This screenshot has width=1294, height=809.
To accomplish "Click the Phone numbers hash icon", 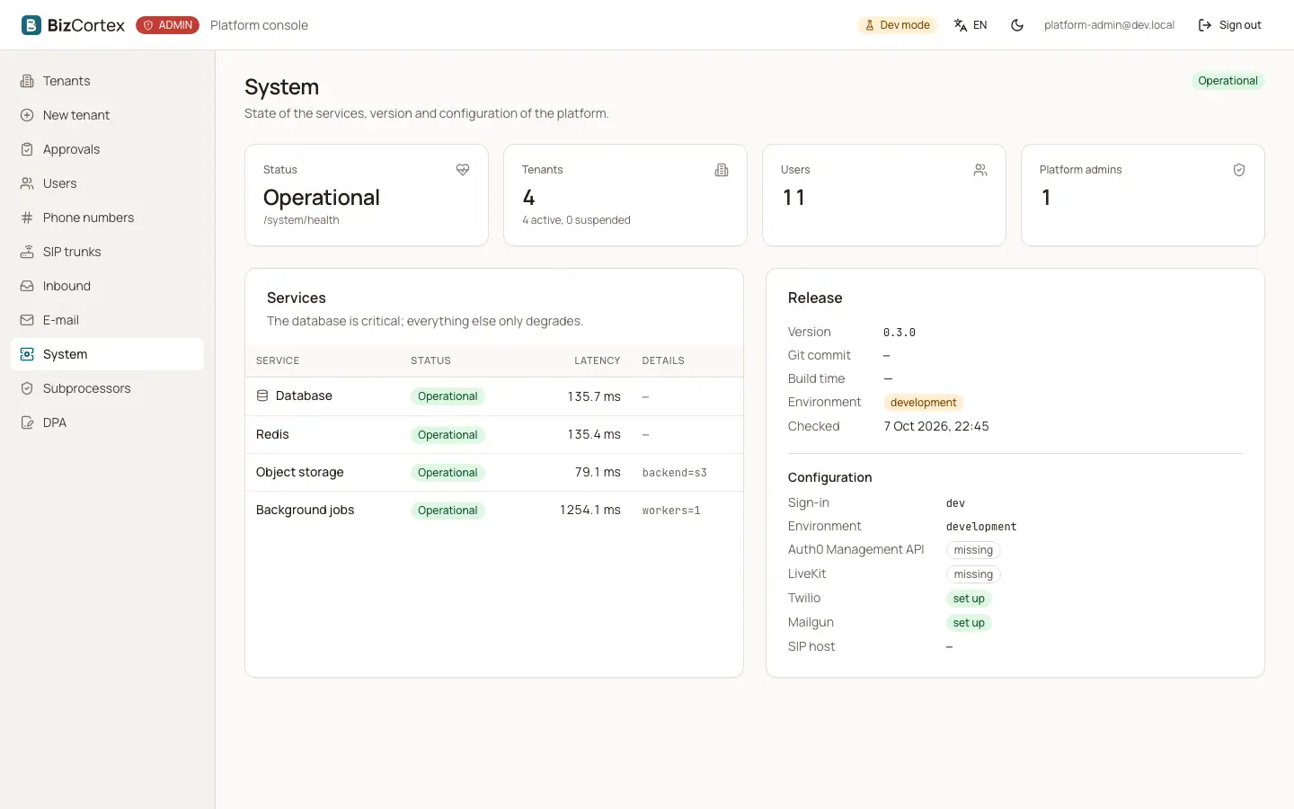I will 27,218.
